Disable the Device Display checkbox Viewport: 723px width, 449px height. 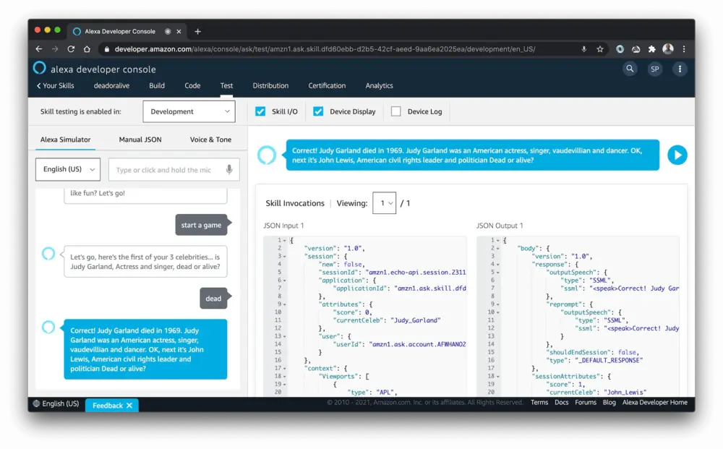click(318, 111)
